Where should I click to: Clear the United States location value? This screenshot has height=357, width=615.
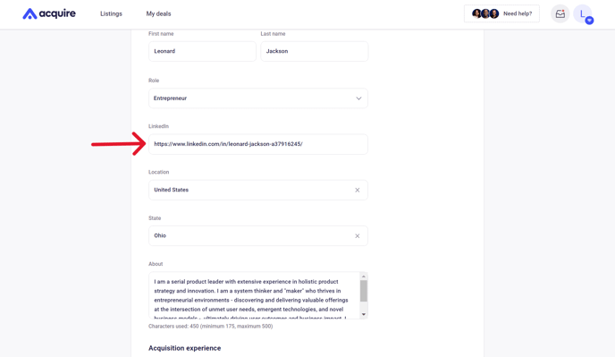click(358, 190)
